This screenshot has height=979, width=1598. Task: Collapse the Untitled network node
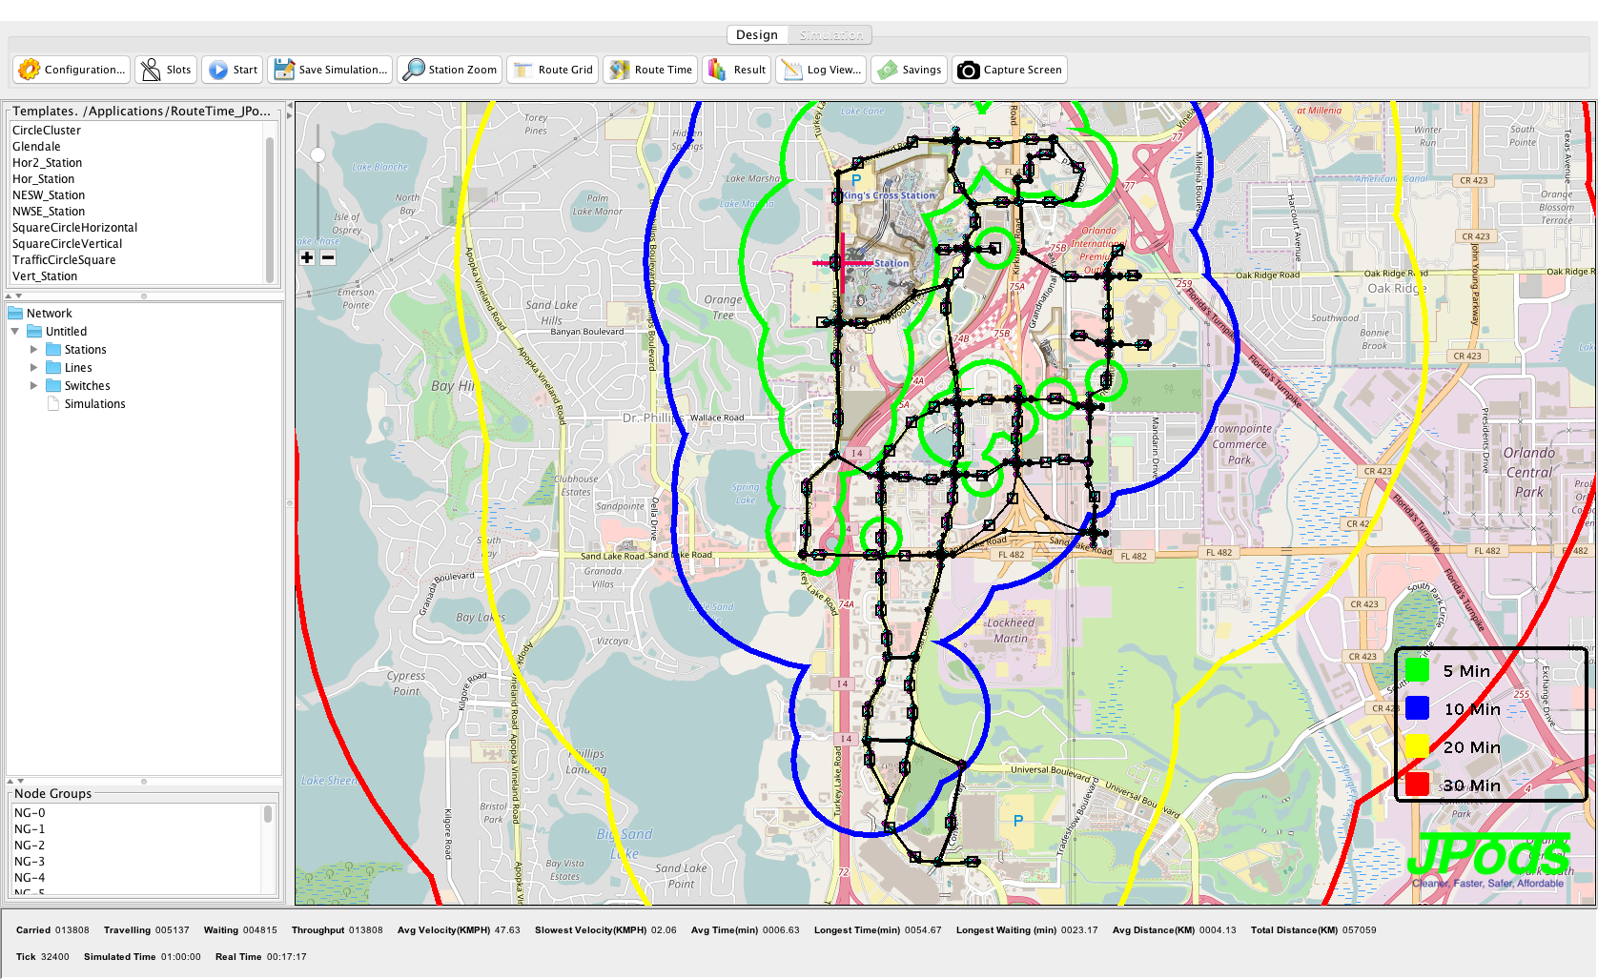pos(15,332)
